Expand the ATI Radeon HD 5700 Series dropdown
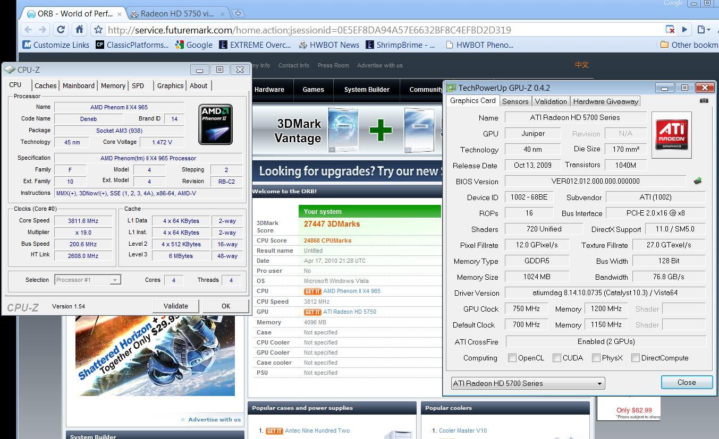The height and width of the screenshot is (439, 719). click(x=528, y=383)
